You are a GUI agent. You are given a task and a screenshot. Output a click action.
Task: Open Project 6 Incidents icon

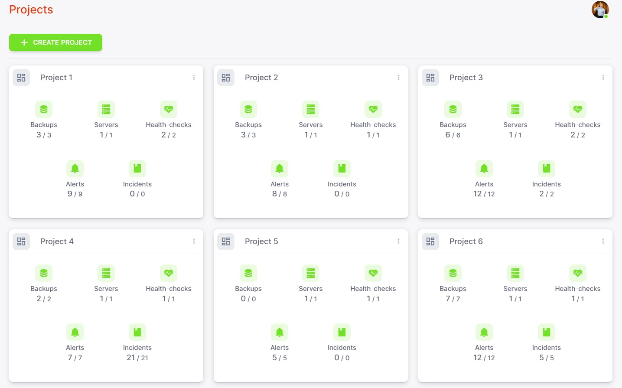coord(547,332)
